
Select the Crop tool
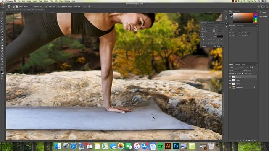click(x=2, y=23)
